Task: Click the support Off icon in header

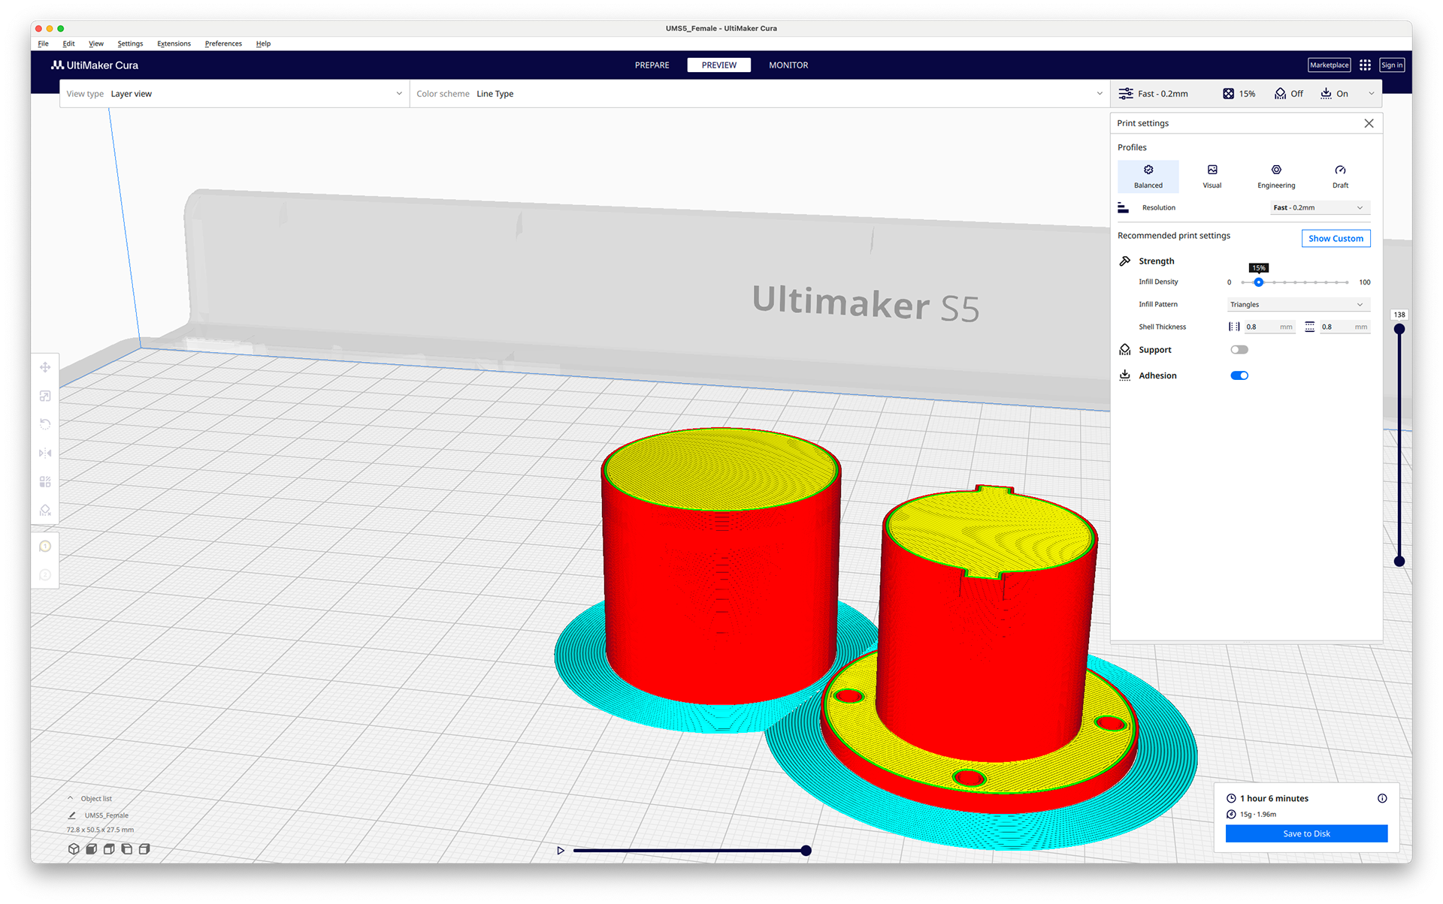Action: tap(1280, 94)
